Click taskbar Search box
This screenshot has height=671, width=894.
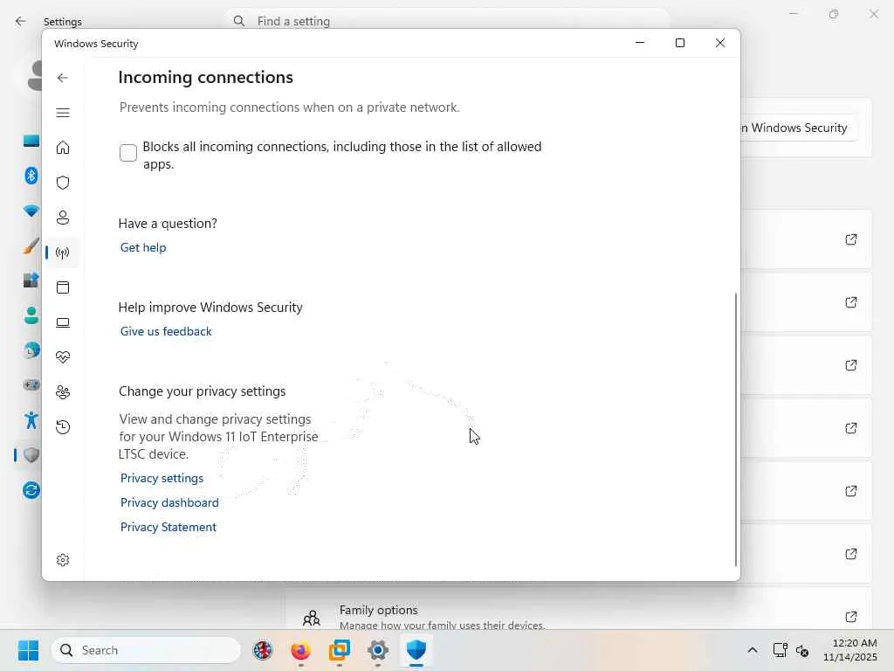point(146,650)
